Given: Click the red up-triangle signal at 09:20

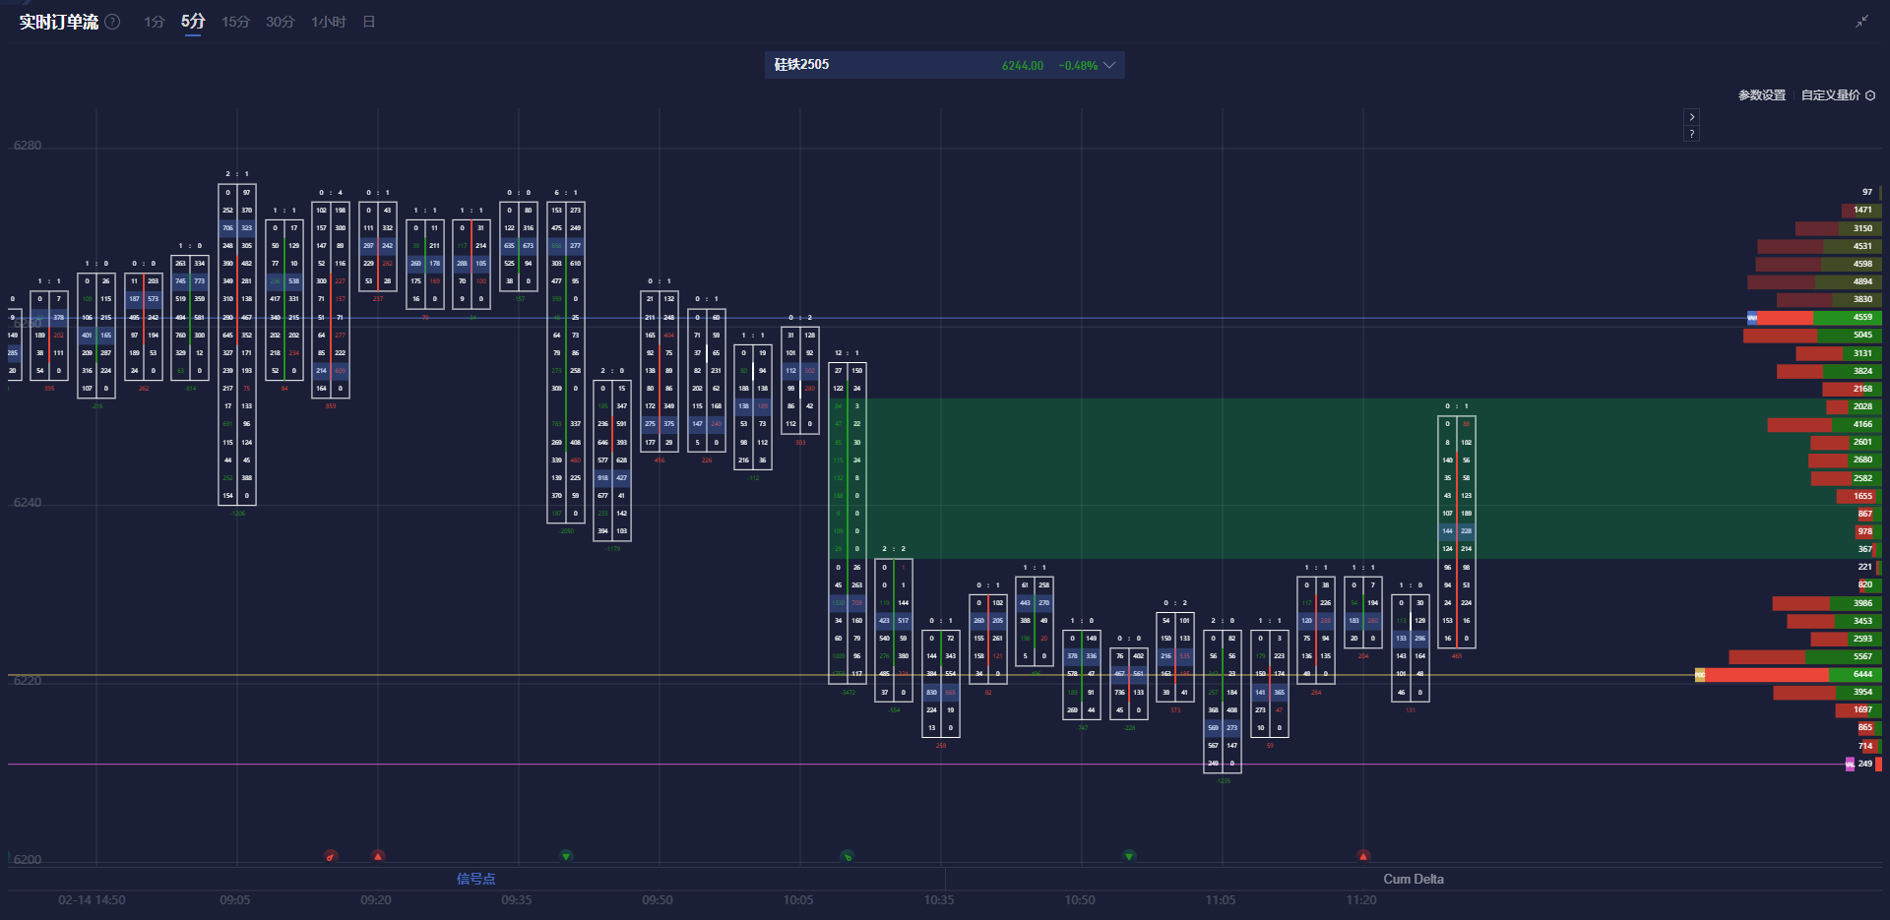Looking at the screenshot, I should 378,856.
